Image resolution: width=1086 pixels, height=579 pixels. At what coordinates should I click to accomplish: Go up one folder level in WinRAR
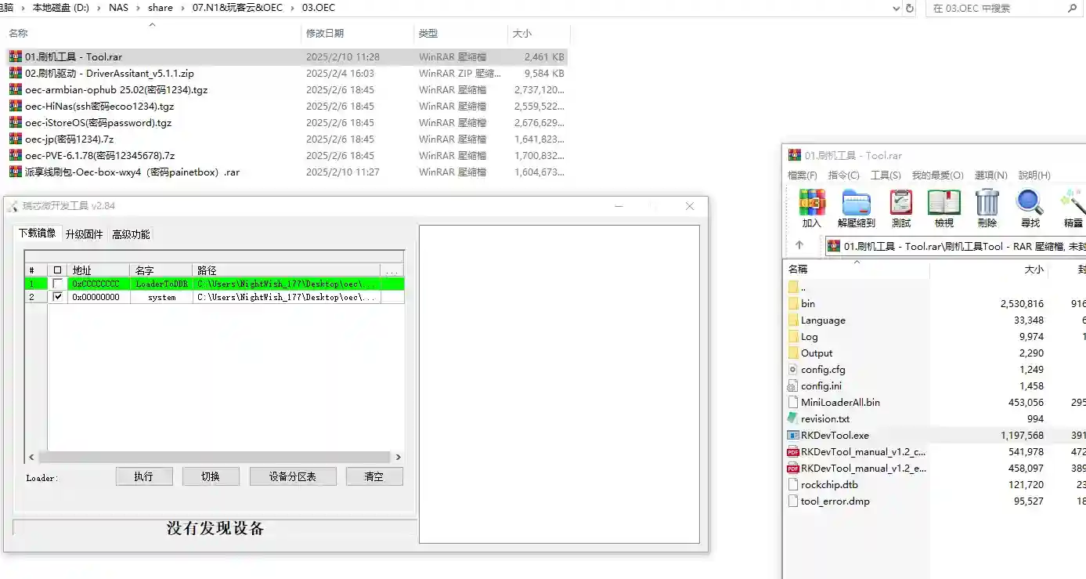pyautogui.click(x=799, y=244)
